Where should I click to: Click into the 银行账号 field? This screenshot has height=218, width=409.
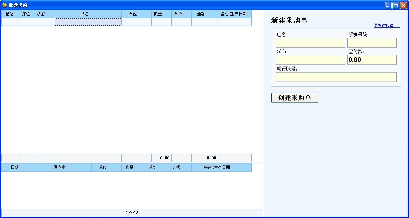click(336, 77)
